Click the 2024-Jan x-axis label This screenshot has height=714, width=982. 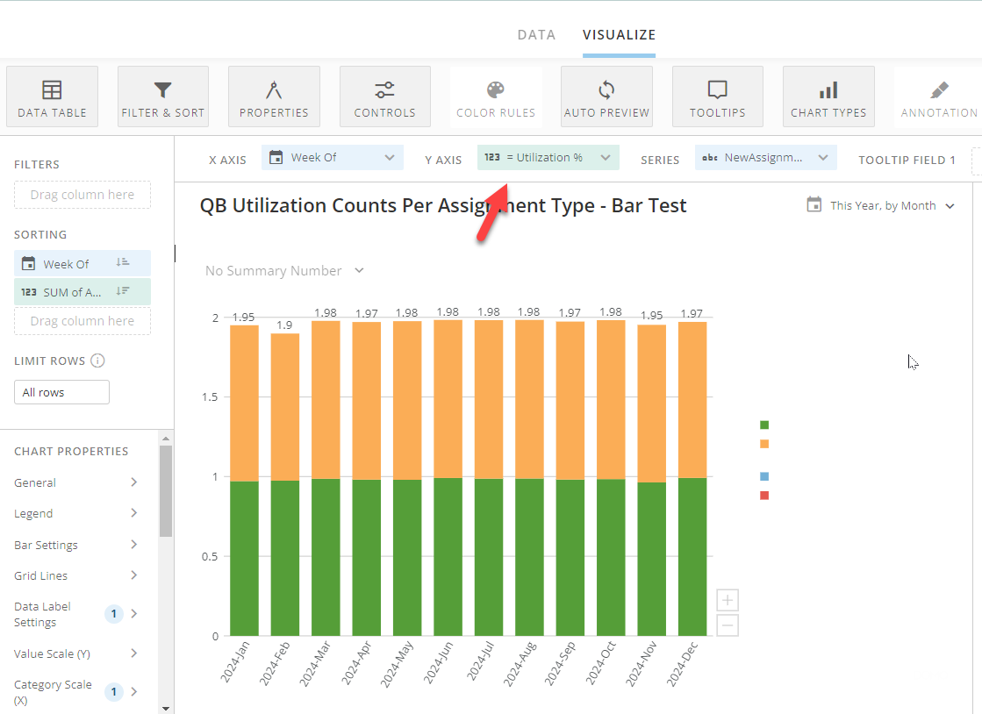(235, 660)
